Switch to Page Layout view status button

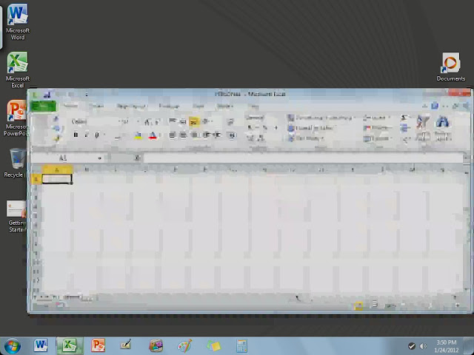[374, 305]
